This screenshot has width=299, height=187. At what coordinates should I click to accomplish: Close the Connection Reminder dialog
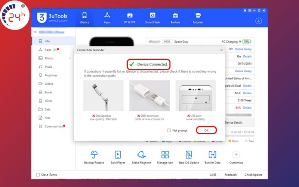[x=221, y=50]
